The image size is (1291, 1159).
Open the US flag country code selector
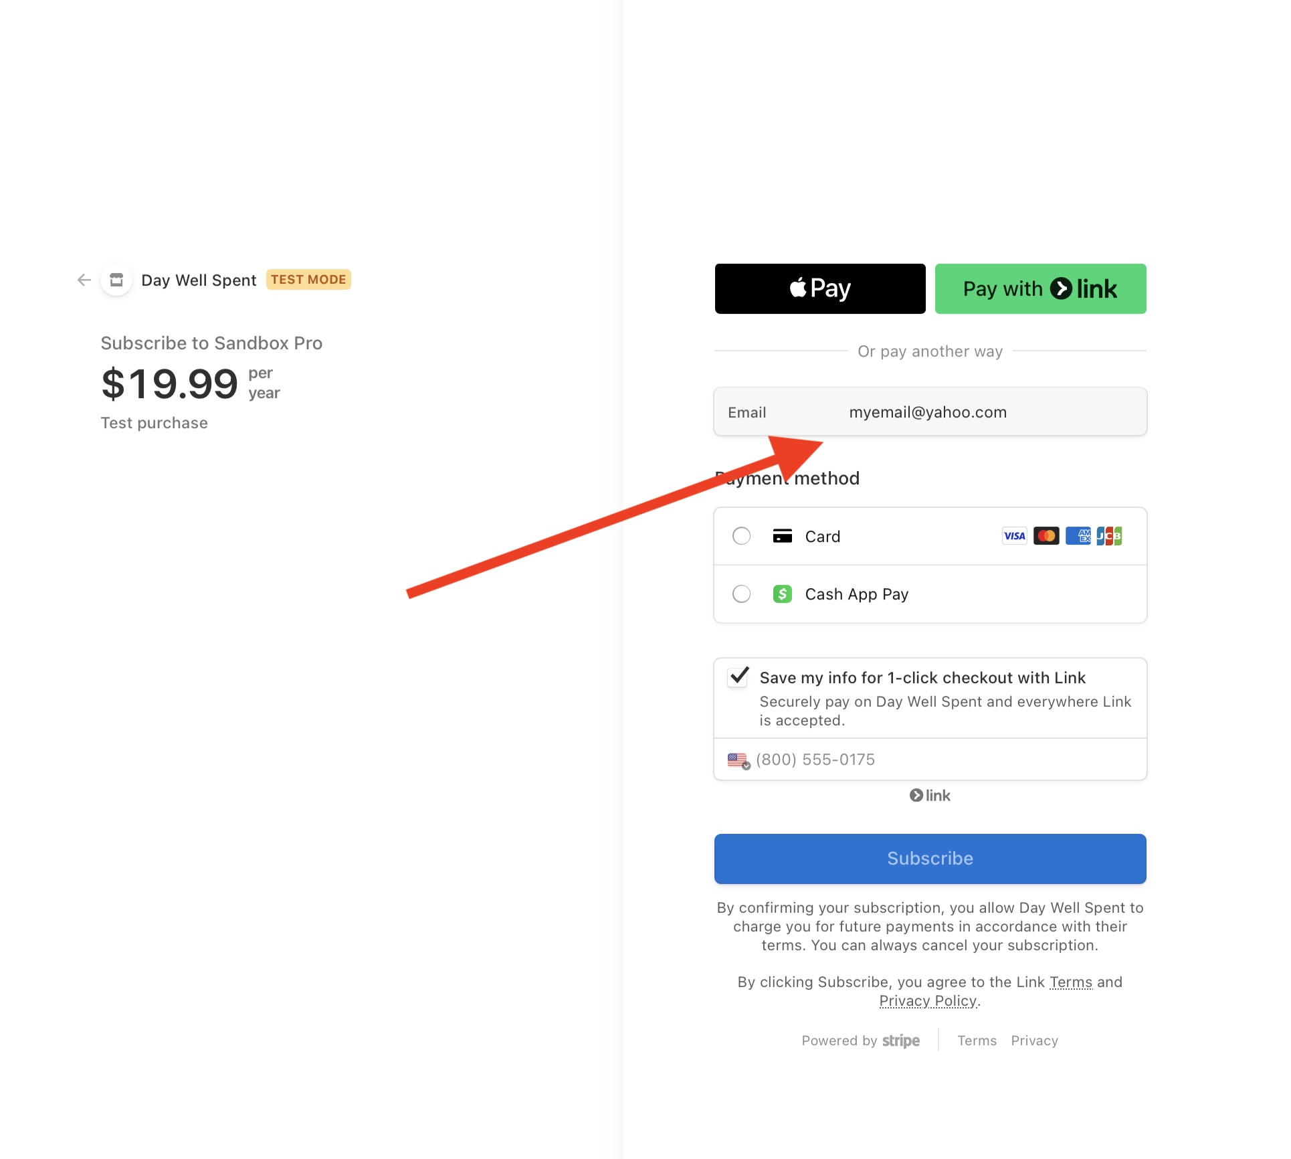pos(738,760)
